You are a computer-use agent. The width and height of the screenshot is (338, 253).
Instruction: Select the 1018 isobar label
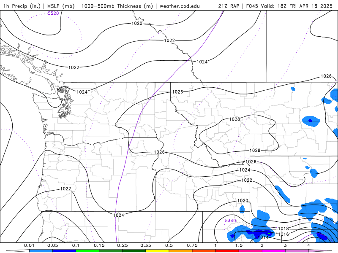coord(283,229)
